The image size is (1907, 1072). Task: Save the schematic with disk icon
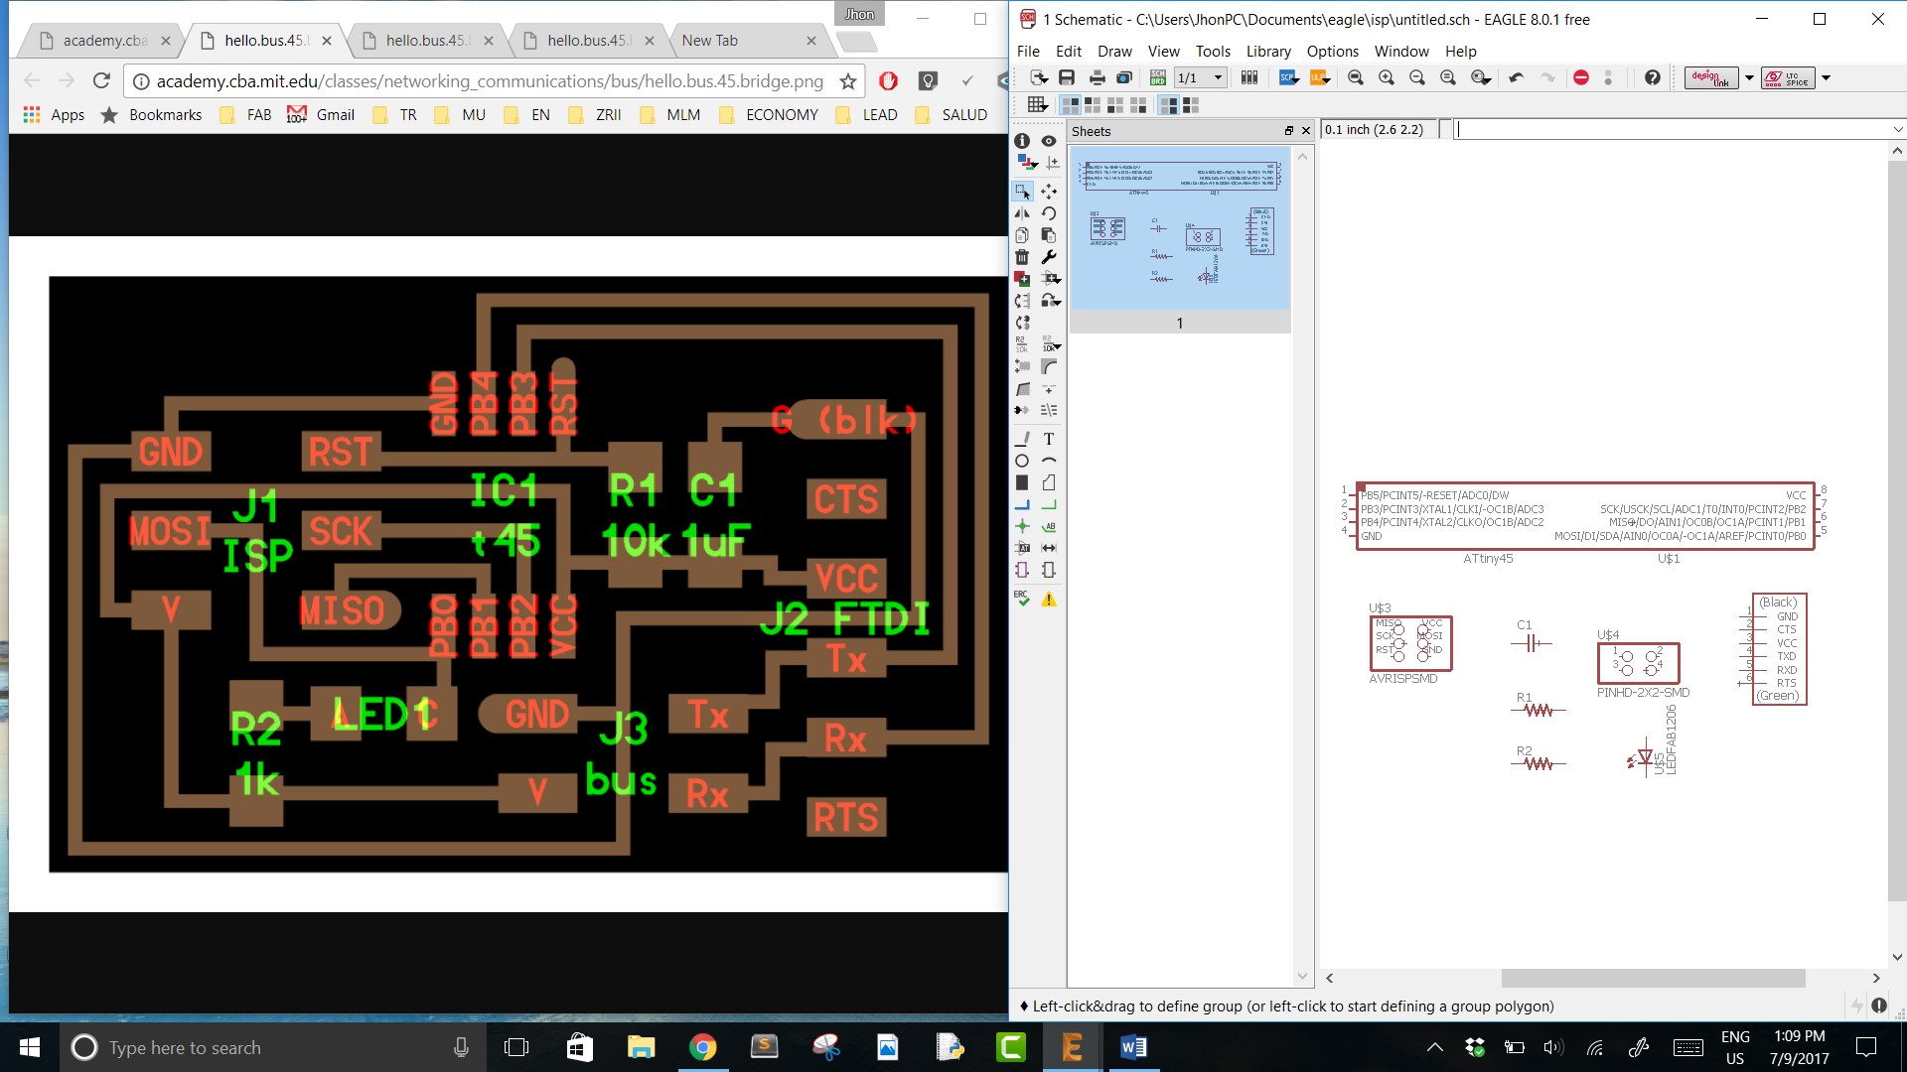1067,77
